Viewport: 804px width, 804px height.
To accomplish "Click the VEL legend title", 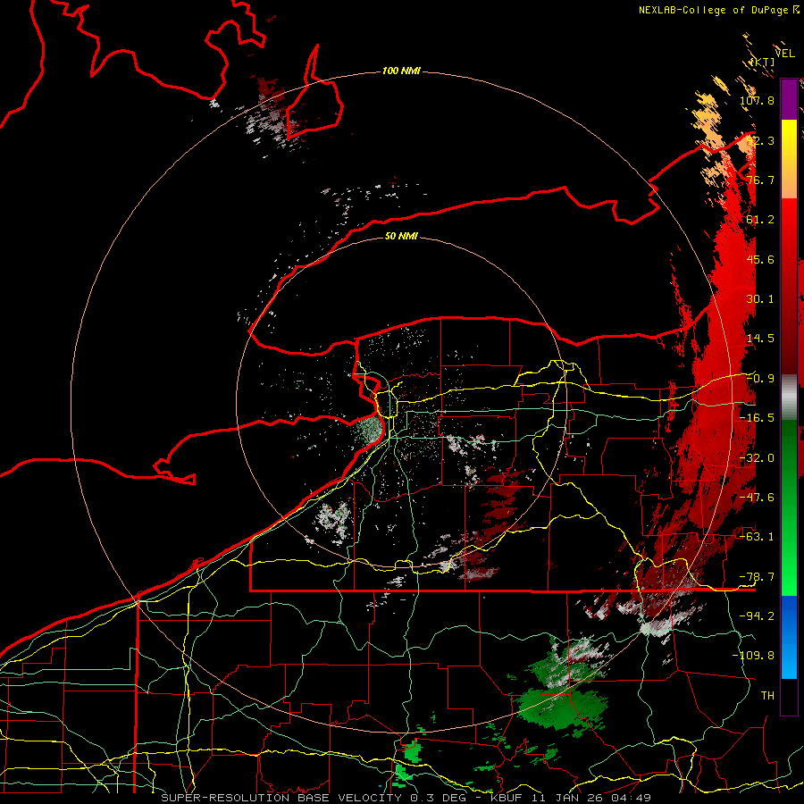I will click(x=785, y=54).
